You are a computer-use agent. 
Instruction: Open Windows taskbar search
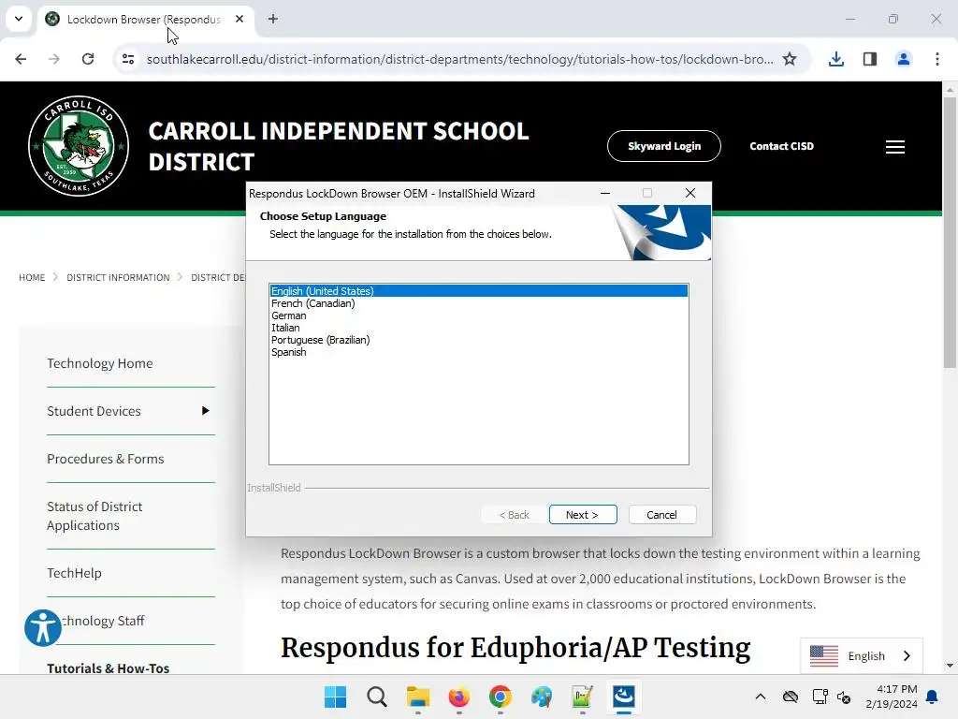376,697
